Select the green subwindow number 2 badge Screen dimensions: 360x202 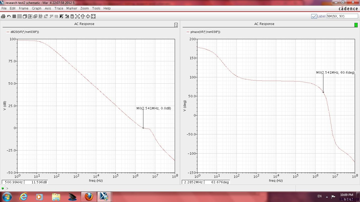356,25
